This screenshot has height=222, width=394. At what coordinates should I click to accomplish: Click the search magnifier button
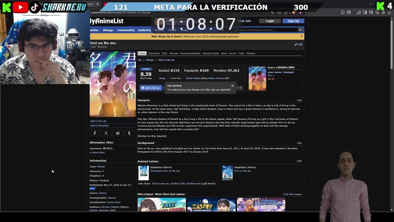[300, 30]
